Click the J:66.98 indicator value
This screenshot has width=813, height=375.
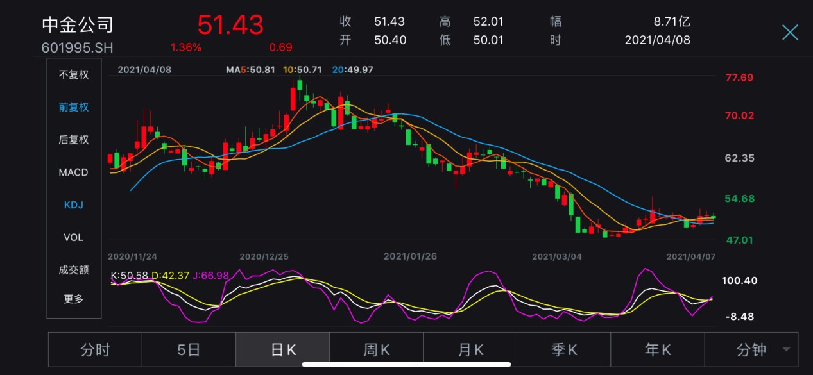click(x=210, y=276)
